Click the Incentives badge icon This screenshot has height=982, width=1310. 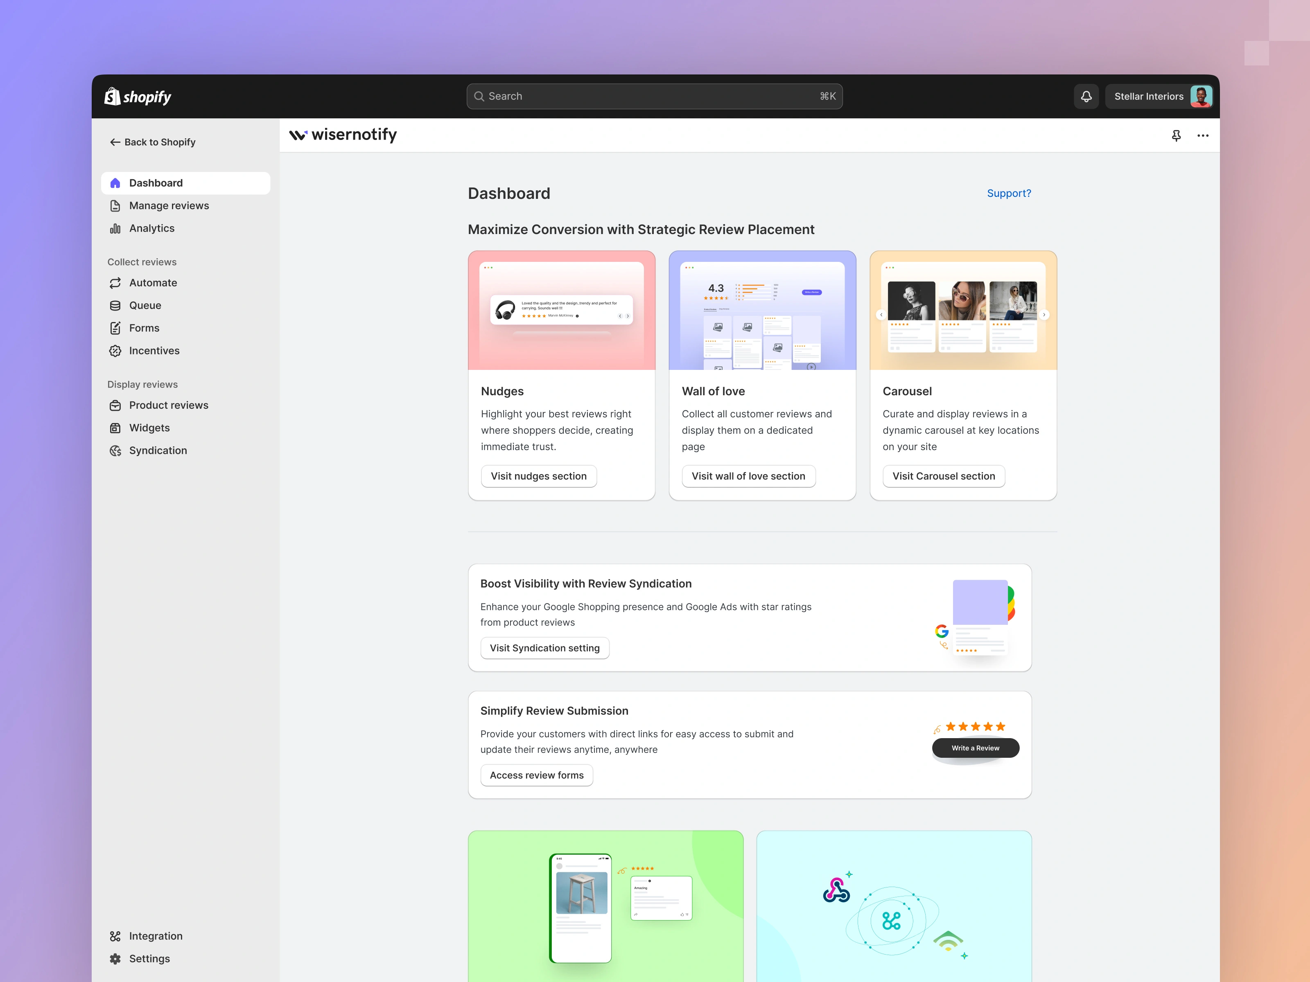[115, 350]
